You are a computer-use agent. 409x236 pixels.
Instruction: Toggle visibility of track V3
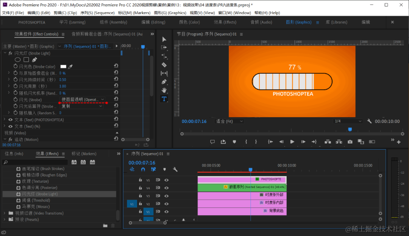click(x=166, y=196)
